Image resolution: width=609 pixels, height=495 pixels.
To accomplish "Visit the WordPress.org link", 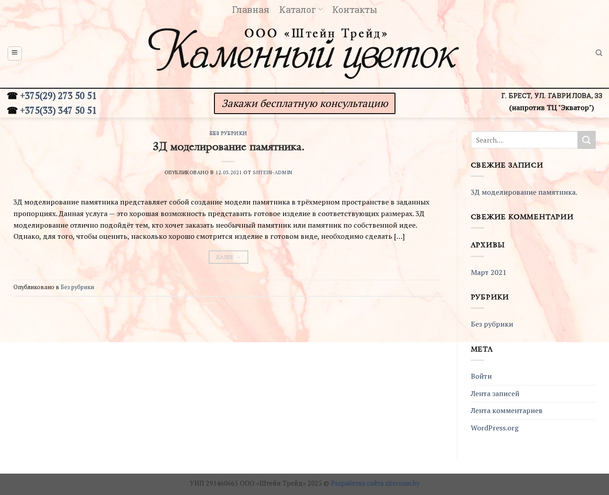I will coord(494,428).
